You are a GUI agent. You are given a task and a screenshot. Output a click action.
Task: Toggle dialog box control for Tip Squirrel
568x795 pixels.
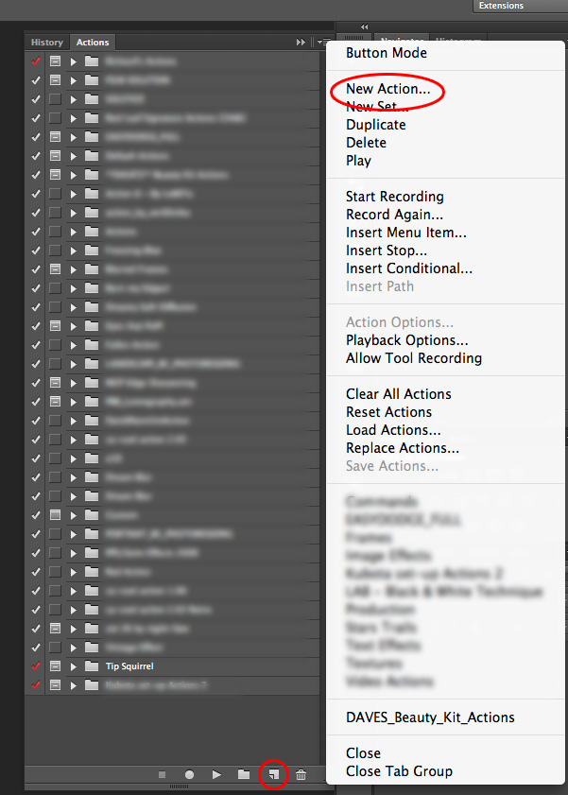pos(55,665)
